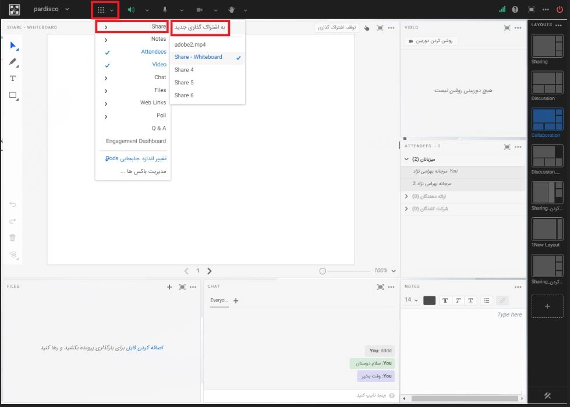The width and height of the screenshot is (570, 407).
Task: Click the connection status bars icon
Action: [x=502, y=9]
